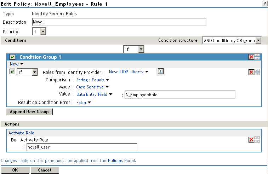Screen dimensions: 268x174
Task: Click the Activate Role action link
Action: [x=21, y=133]
